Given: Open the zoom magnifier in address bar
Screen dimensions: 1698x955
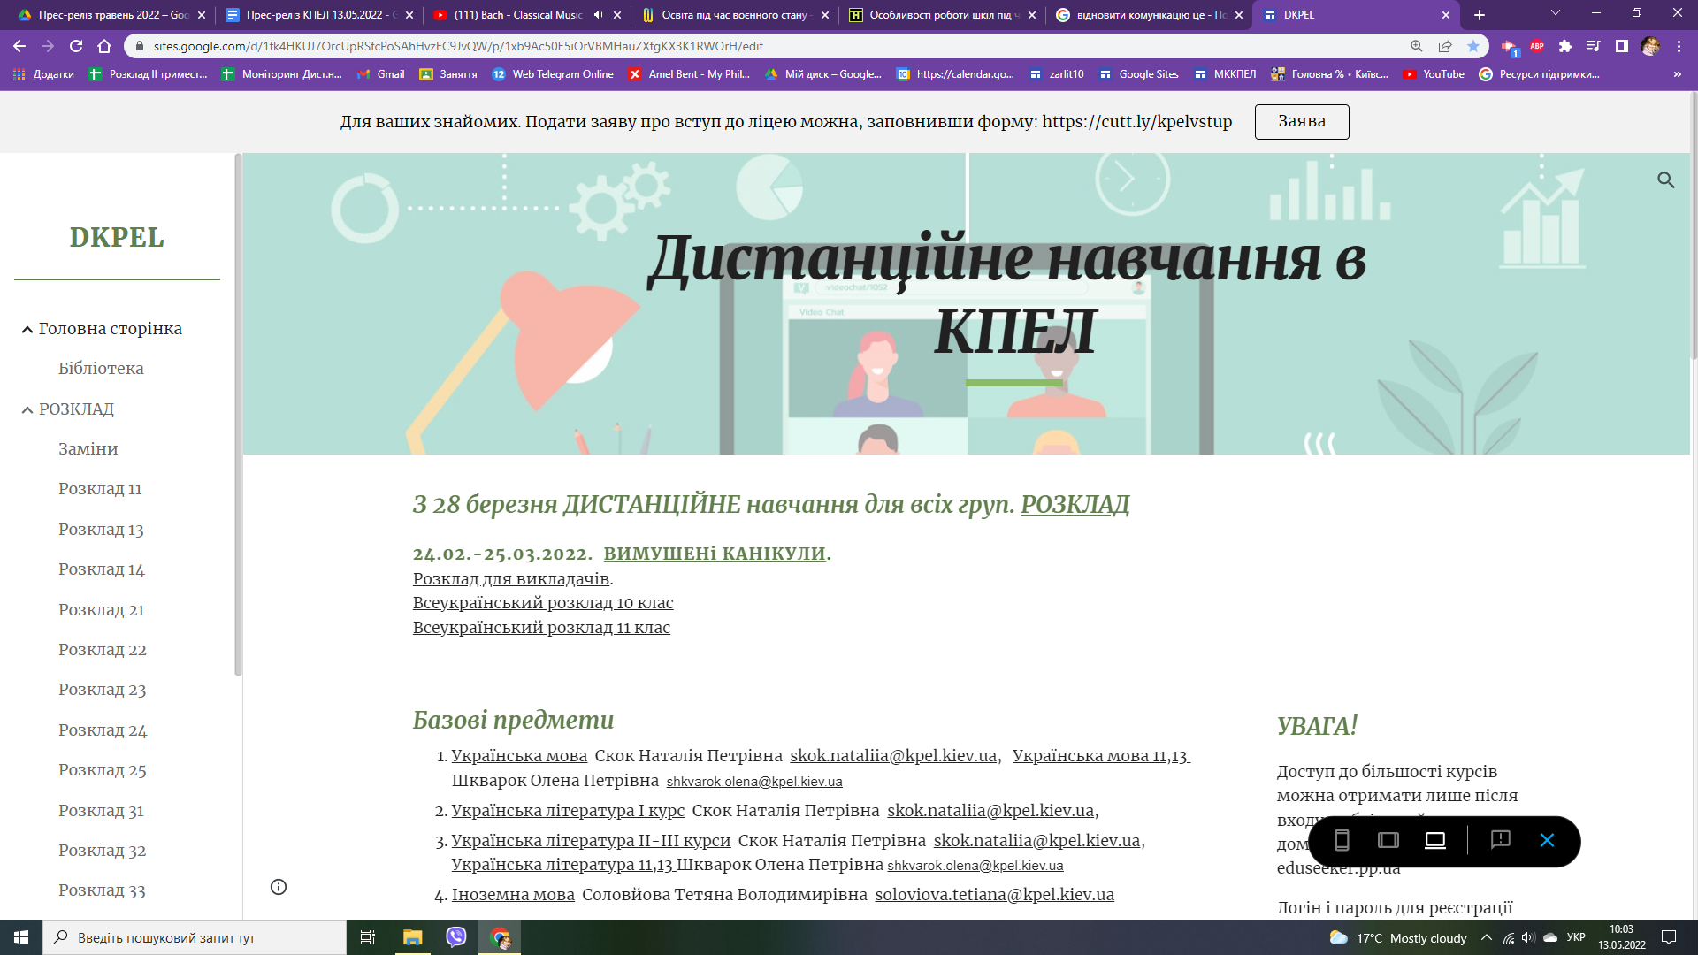Looking at the screenshot, I should click(x=1417, y=46).
